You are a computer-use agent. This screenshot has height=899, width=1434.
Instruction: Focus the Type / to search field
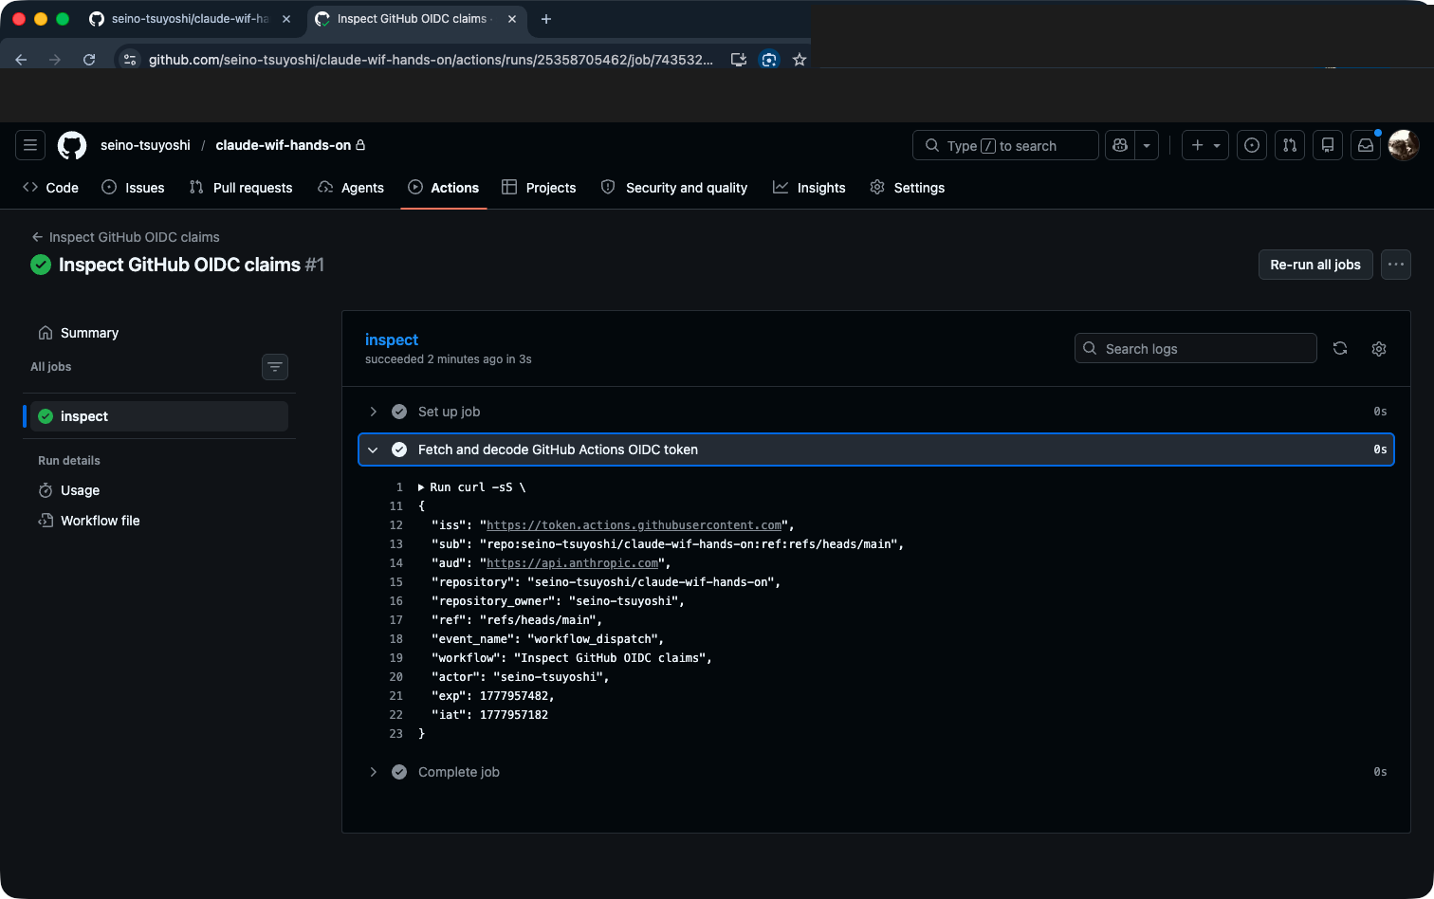[x=1005, y=145]
